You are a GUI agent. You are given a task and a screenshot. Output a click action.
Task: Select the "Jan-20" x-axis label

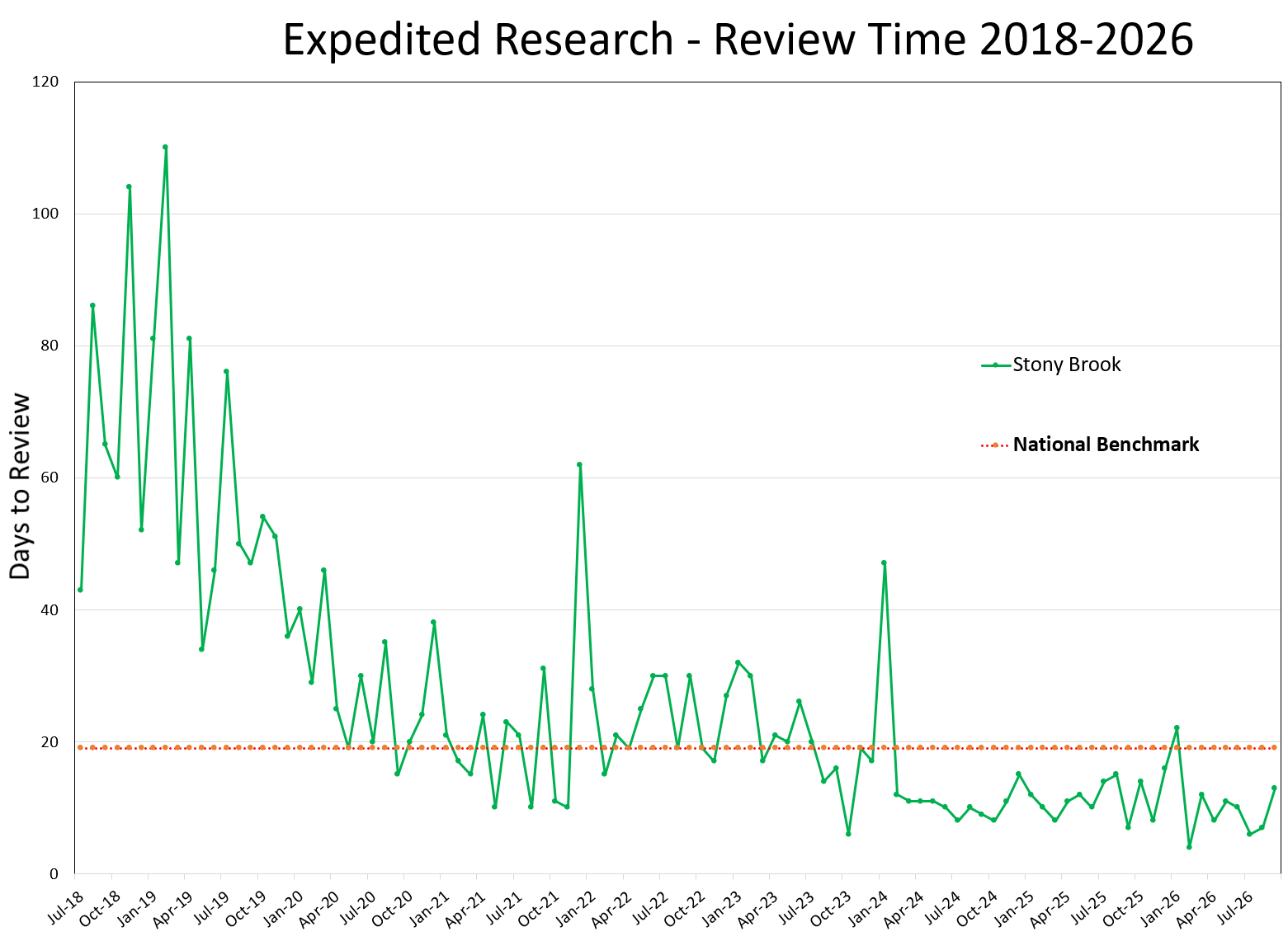284,907
